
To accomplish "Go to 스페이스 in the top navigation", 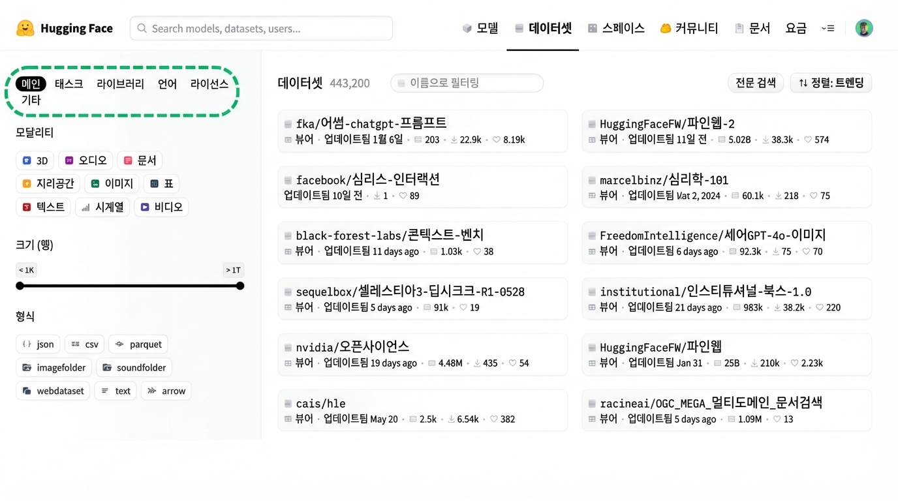I will pyautogui.click(x=616, y=28).
